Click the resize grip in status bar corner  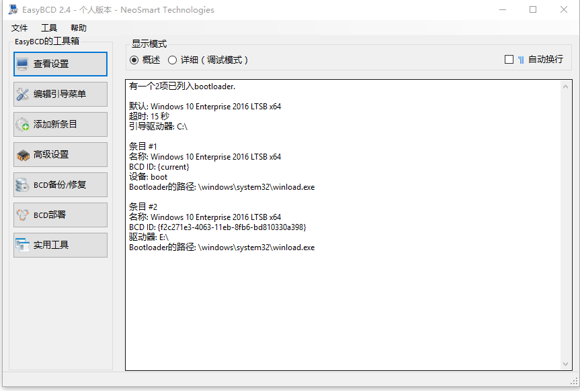pos(574,382)
